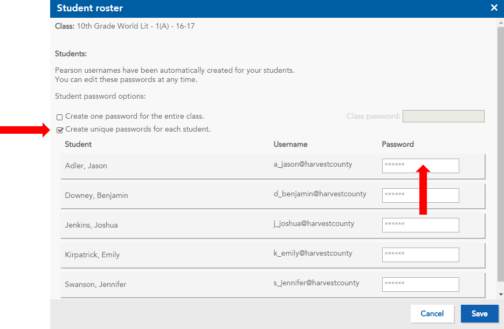Uncheck unique passwords for each student

[60, 129]
